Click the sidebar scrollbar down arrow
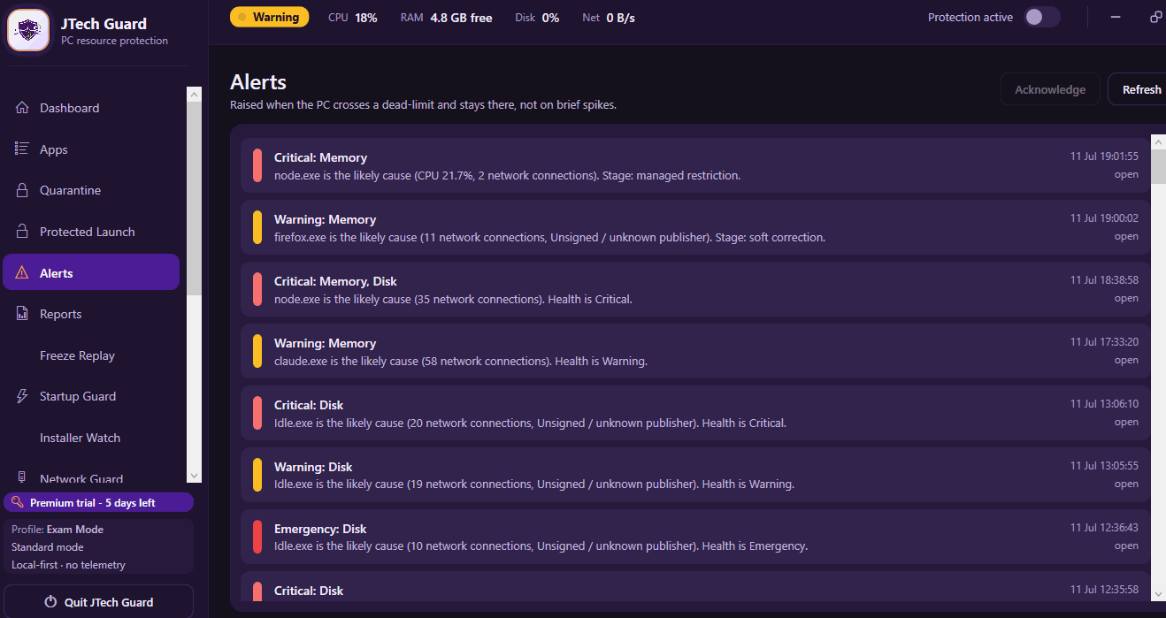1166x618 pixels. [x=195, y=476]
